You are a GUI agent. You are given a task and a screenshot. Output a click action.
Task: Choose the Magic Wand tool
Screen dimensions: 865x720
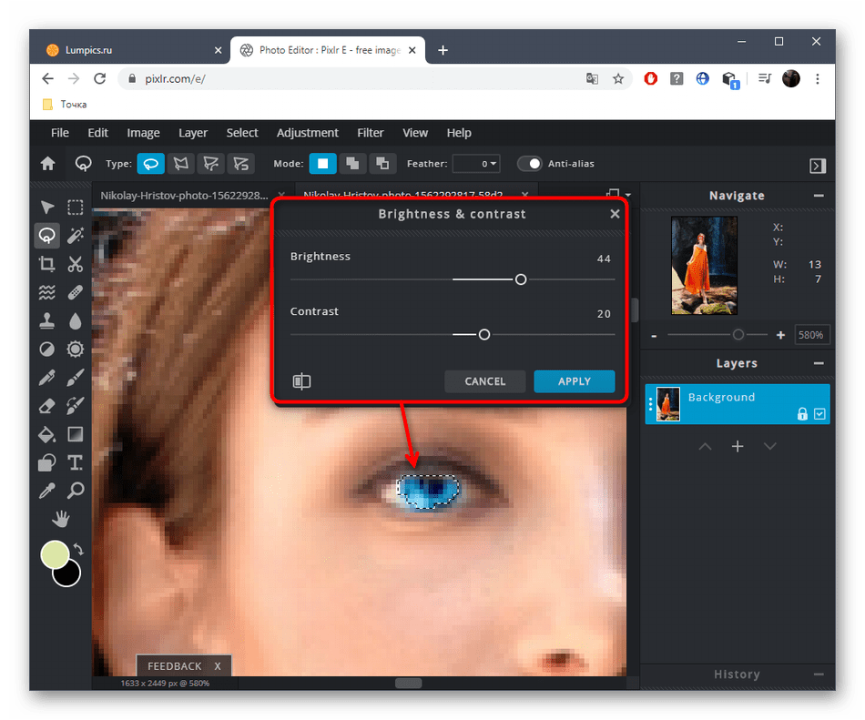click(x=76, y=236)
